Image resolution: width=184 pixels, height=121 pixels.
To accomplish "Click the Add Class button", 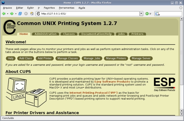I will 25,59.
